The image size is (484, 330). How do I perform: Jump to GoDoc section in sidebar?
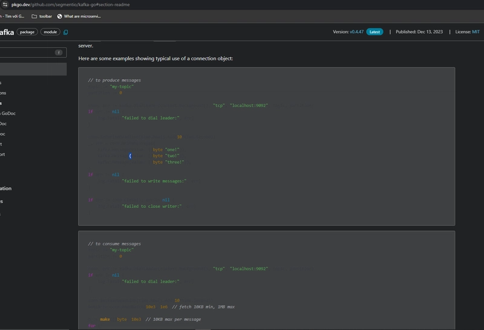point(8,113)
